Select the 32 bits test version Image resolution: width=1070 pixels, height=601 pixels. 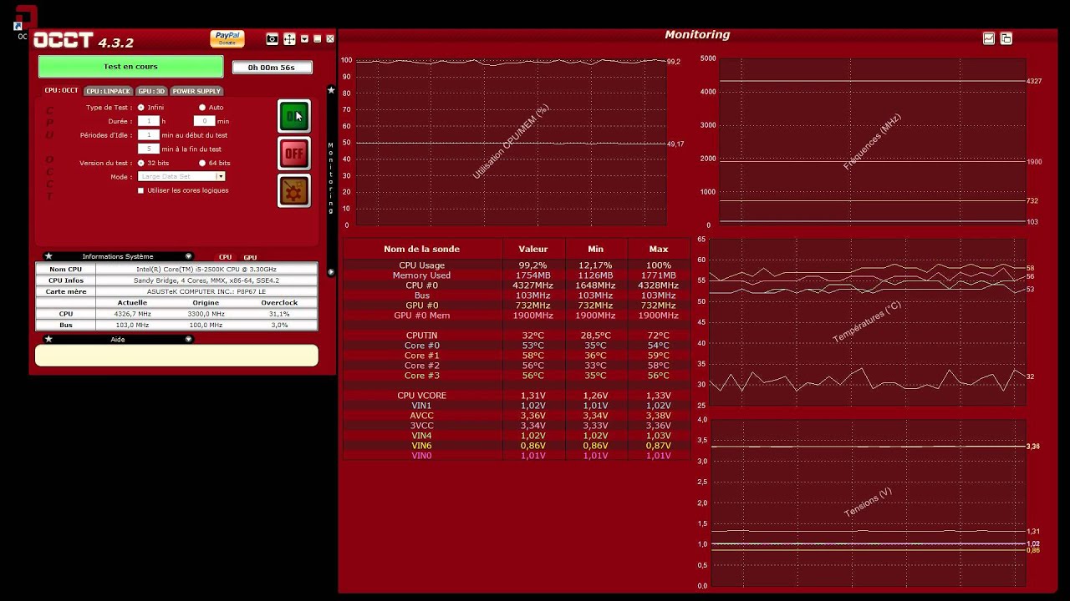click(x=140, y=163)
